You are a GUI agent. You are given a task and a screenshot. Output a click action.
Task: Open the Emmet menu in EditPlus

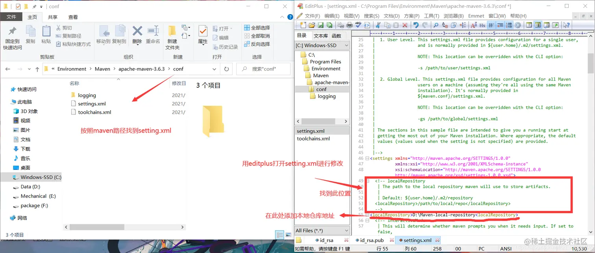[476, 16]
